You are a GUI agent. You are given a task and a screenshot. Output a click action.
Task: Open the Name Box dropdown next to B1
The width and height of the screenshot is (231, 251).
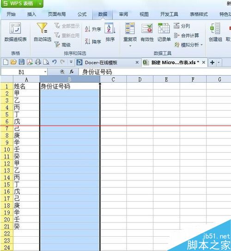pos(45,72)
